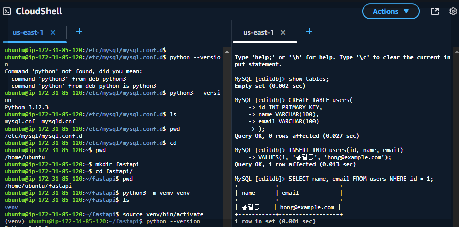Viewport: 459px width, 227px height.
Task: Click '/home/ubuntu/fastapi' output line
Action: pyautogui.click(x=38, y=186)
